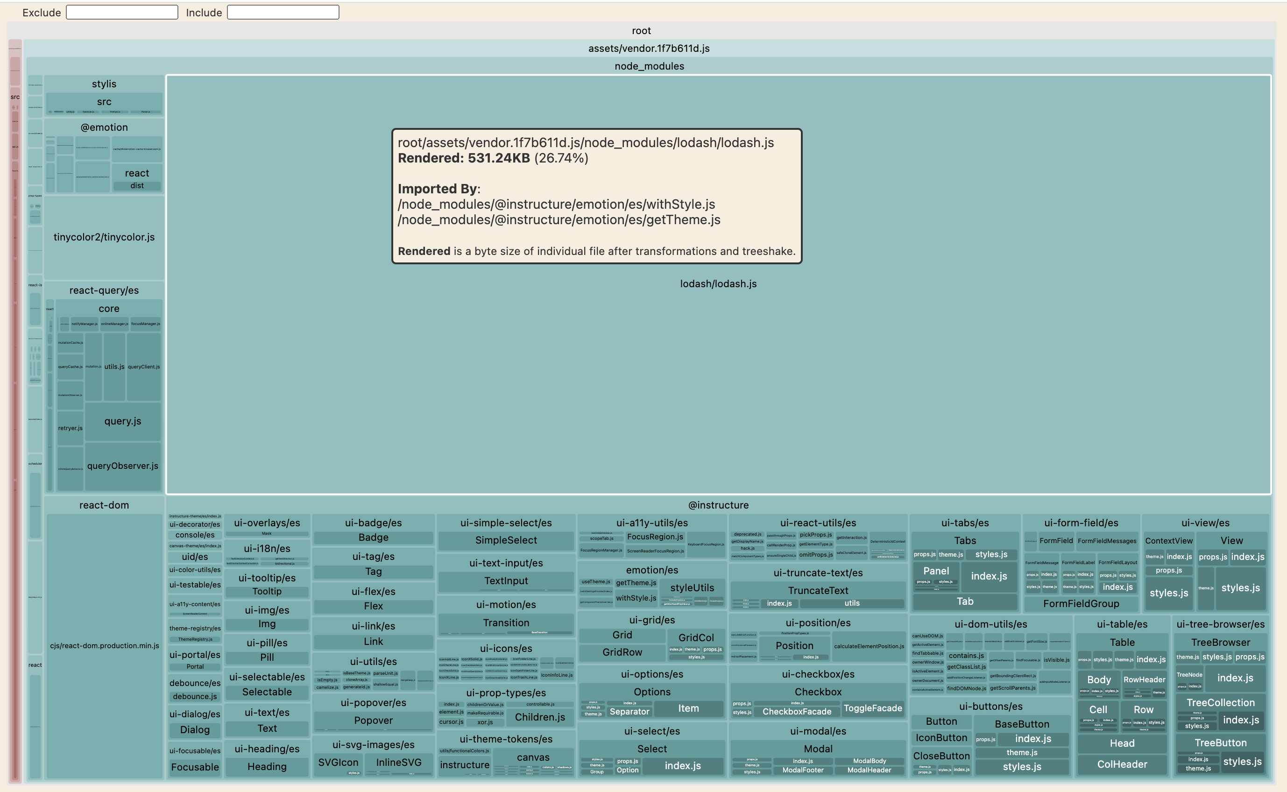
Task: Select the assets/vendor.1f7b611d.js bar
Action: [x=650, y=48]
